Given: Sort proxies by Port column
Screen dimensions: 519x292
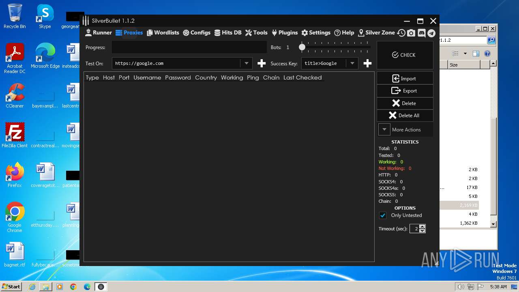Looking at the screenshot, I should 124,77.
